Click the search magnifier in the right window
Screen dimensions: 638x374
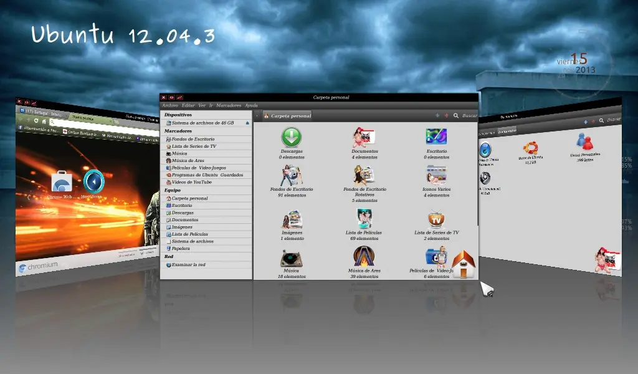pyautogui.click(x=601, y=120)
